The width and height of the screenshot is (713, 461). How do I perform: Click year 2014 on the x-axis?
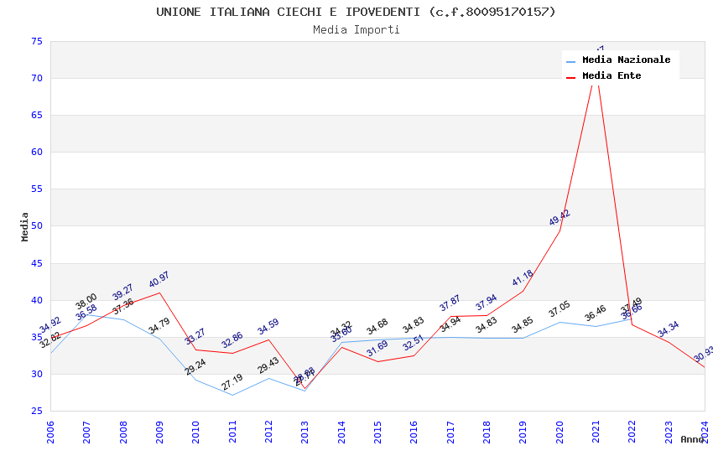(341, 432)
